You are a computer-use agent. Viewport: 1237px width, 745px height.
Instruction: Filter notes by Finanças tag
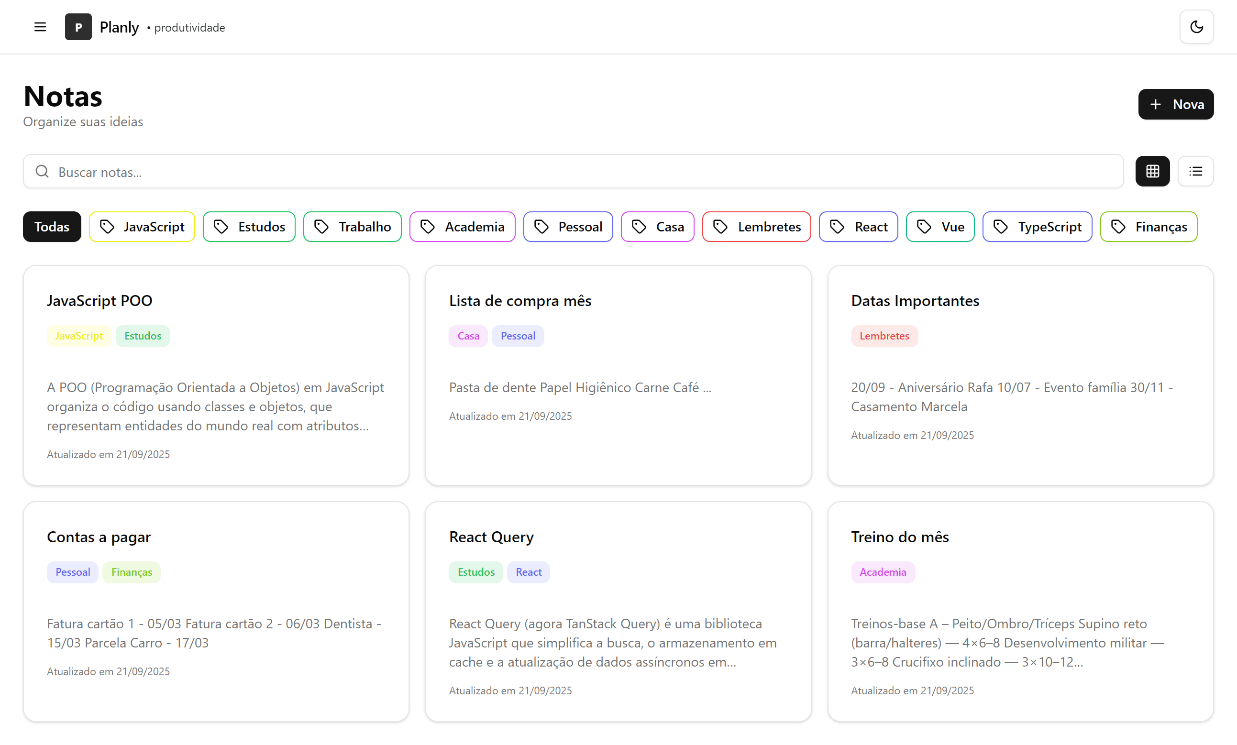click(1148, 227)
